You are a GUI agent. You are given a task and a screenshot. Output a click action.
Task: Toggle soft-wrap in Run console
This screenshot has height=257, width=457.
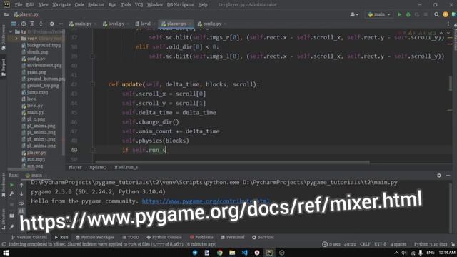pyautogui.click(x=21, y=203)
